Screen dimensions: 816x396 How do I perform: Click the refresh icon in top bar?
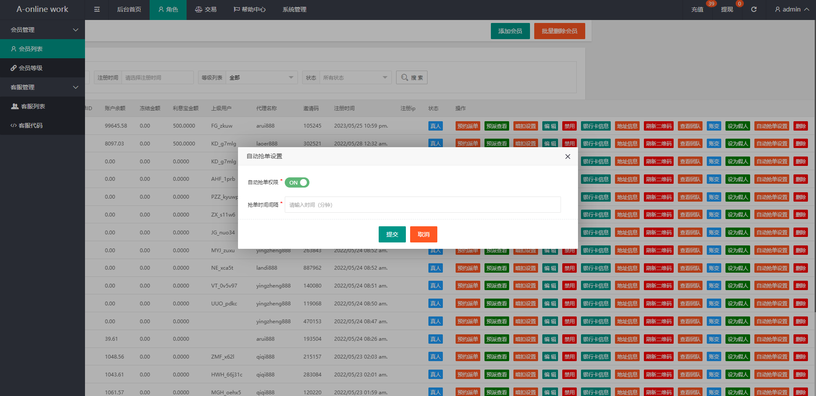754,9
